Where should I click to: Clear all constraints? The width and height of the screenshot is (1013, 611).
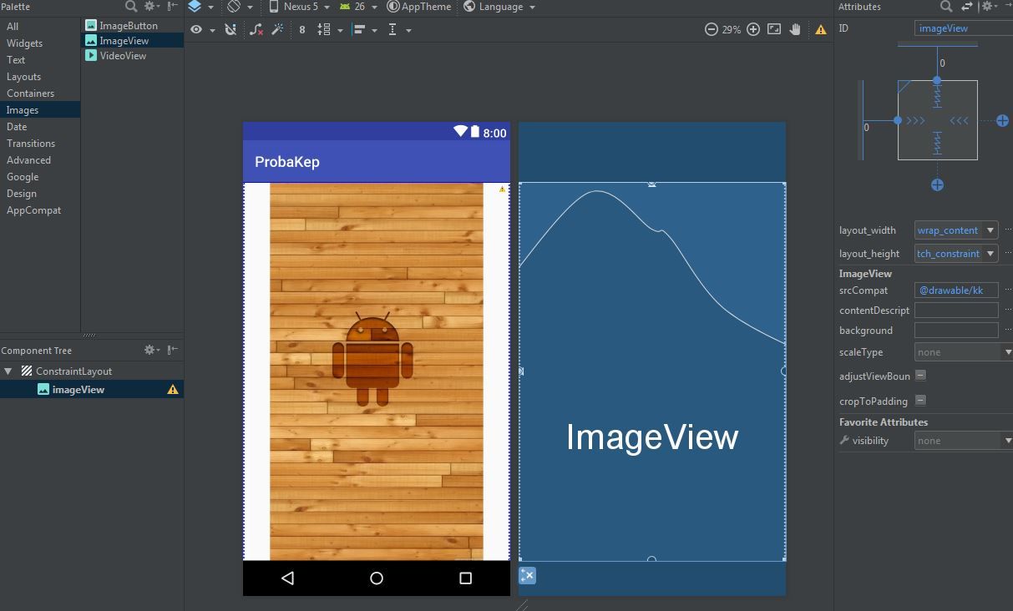[x=256, y=30]
